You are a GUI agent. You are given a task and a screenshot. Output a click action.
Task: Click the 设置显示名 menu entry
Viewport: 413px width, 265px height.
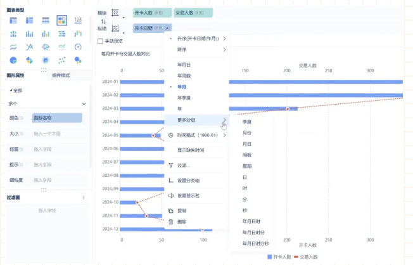click(x=189, y=195)
